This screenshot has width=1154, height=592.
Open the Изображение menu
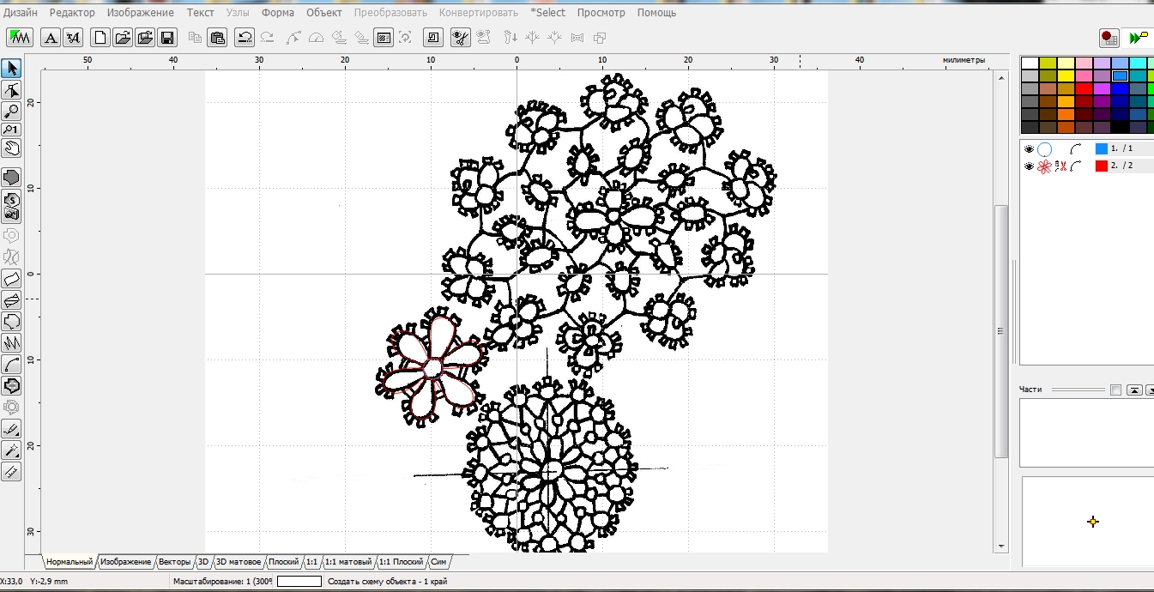140,13
